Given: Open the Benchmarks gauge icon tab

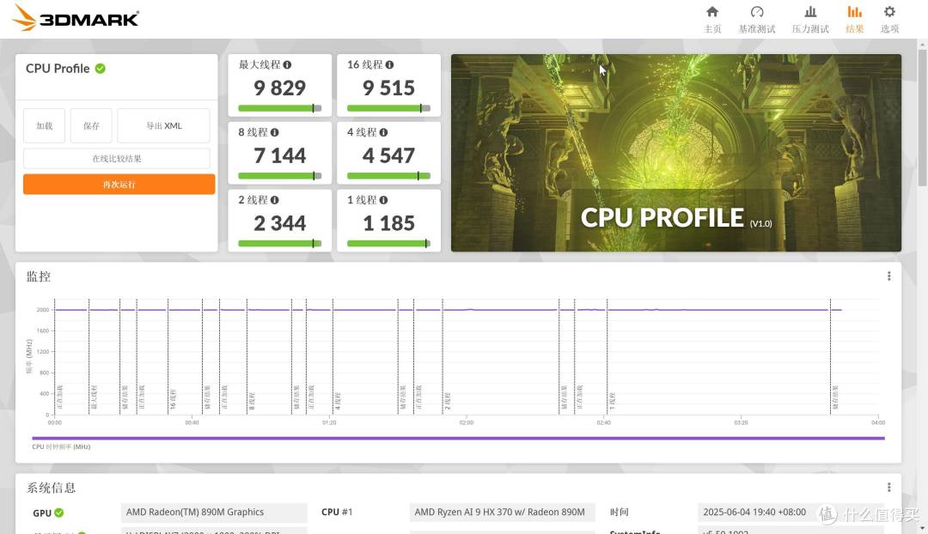Looking at the screenshot, I should coord(757,12).
